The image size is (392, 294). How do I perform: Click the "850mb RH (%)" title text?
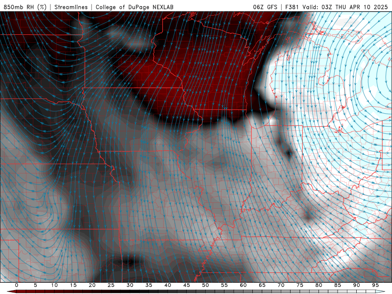[25, 7]
